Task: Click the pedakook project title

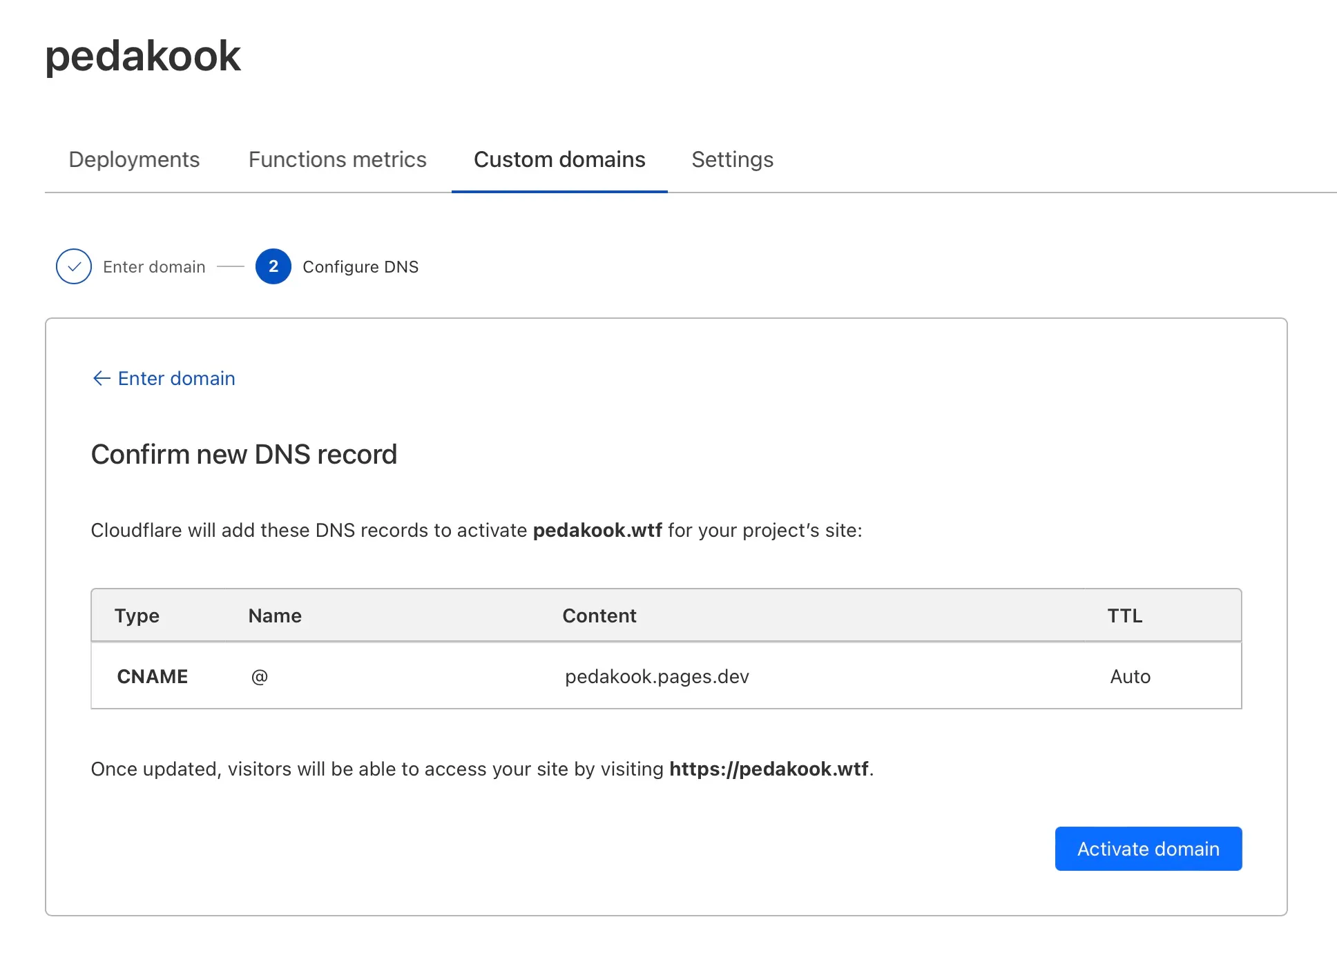Action: coord(143,56)
